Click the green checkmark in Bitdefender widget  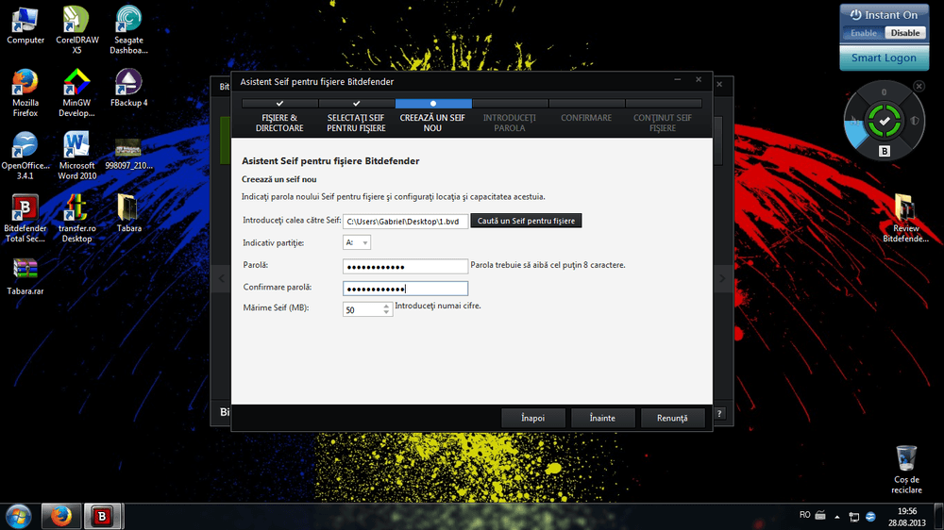(x=884, y=121)
